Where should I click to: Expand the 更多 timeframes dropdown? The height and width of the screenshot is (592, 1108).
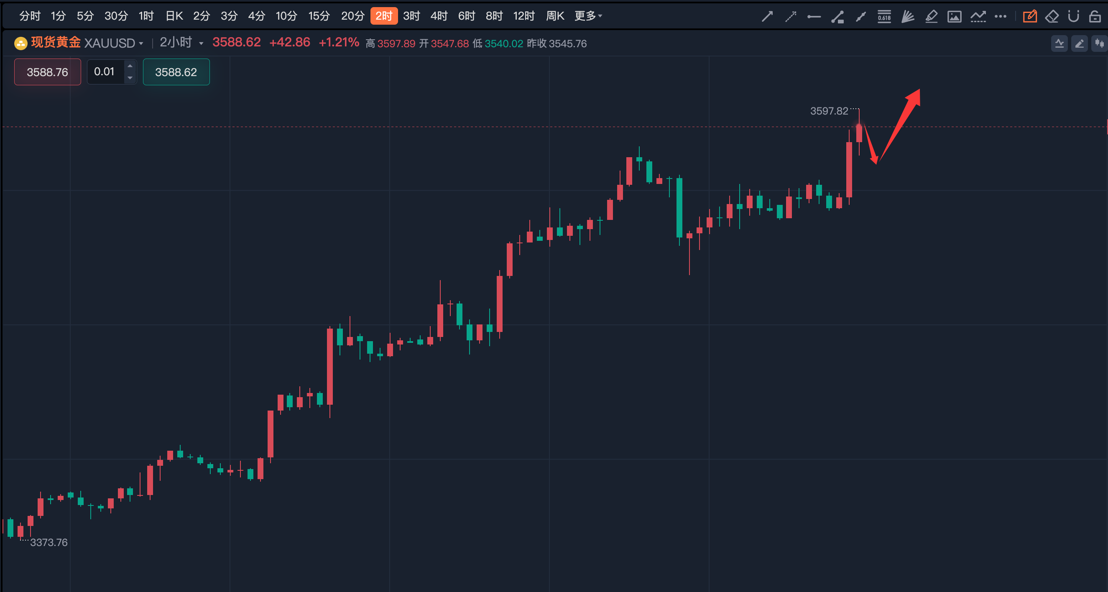tap(588, 16)
